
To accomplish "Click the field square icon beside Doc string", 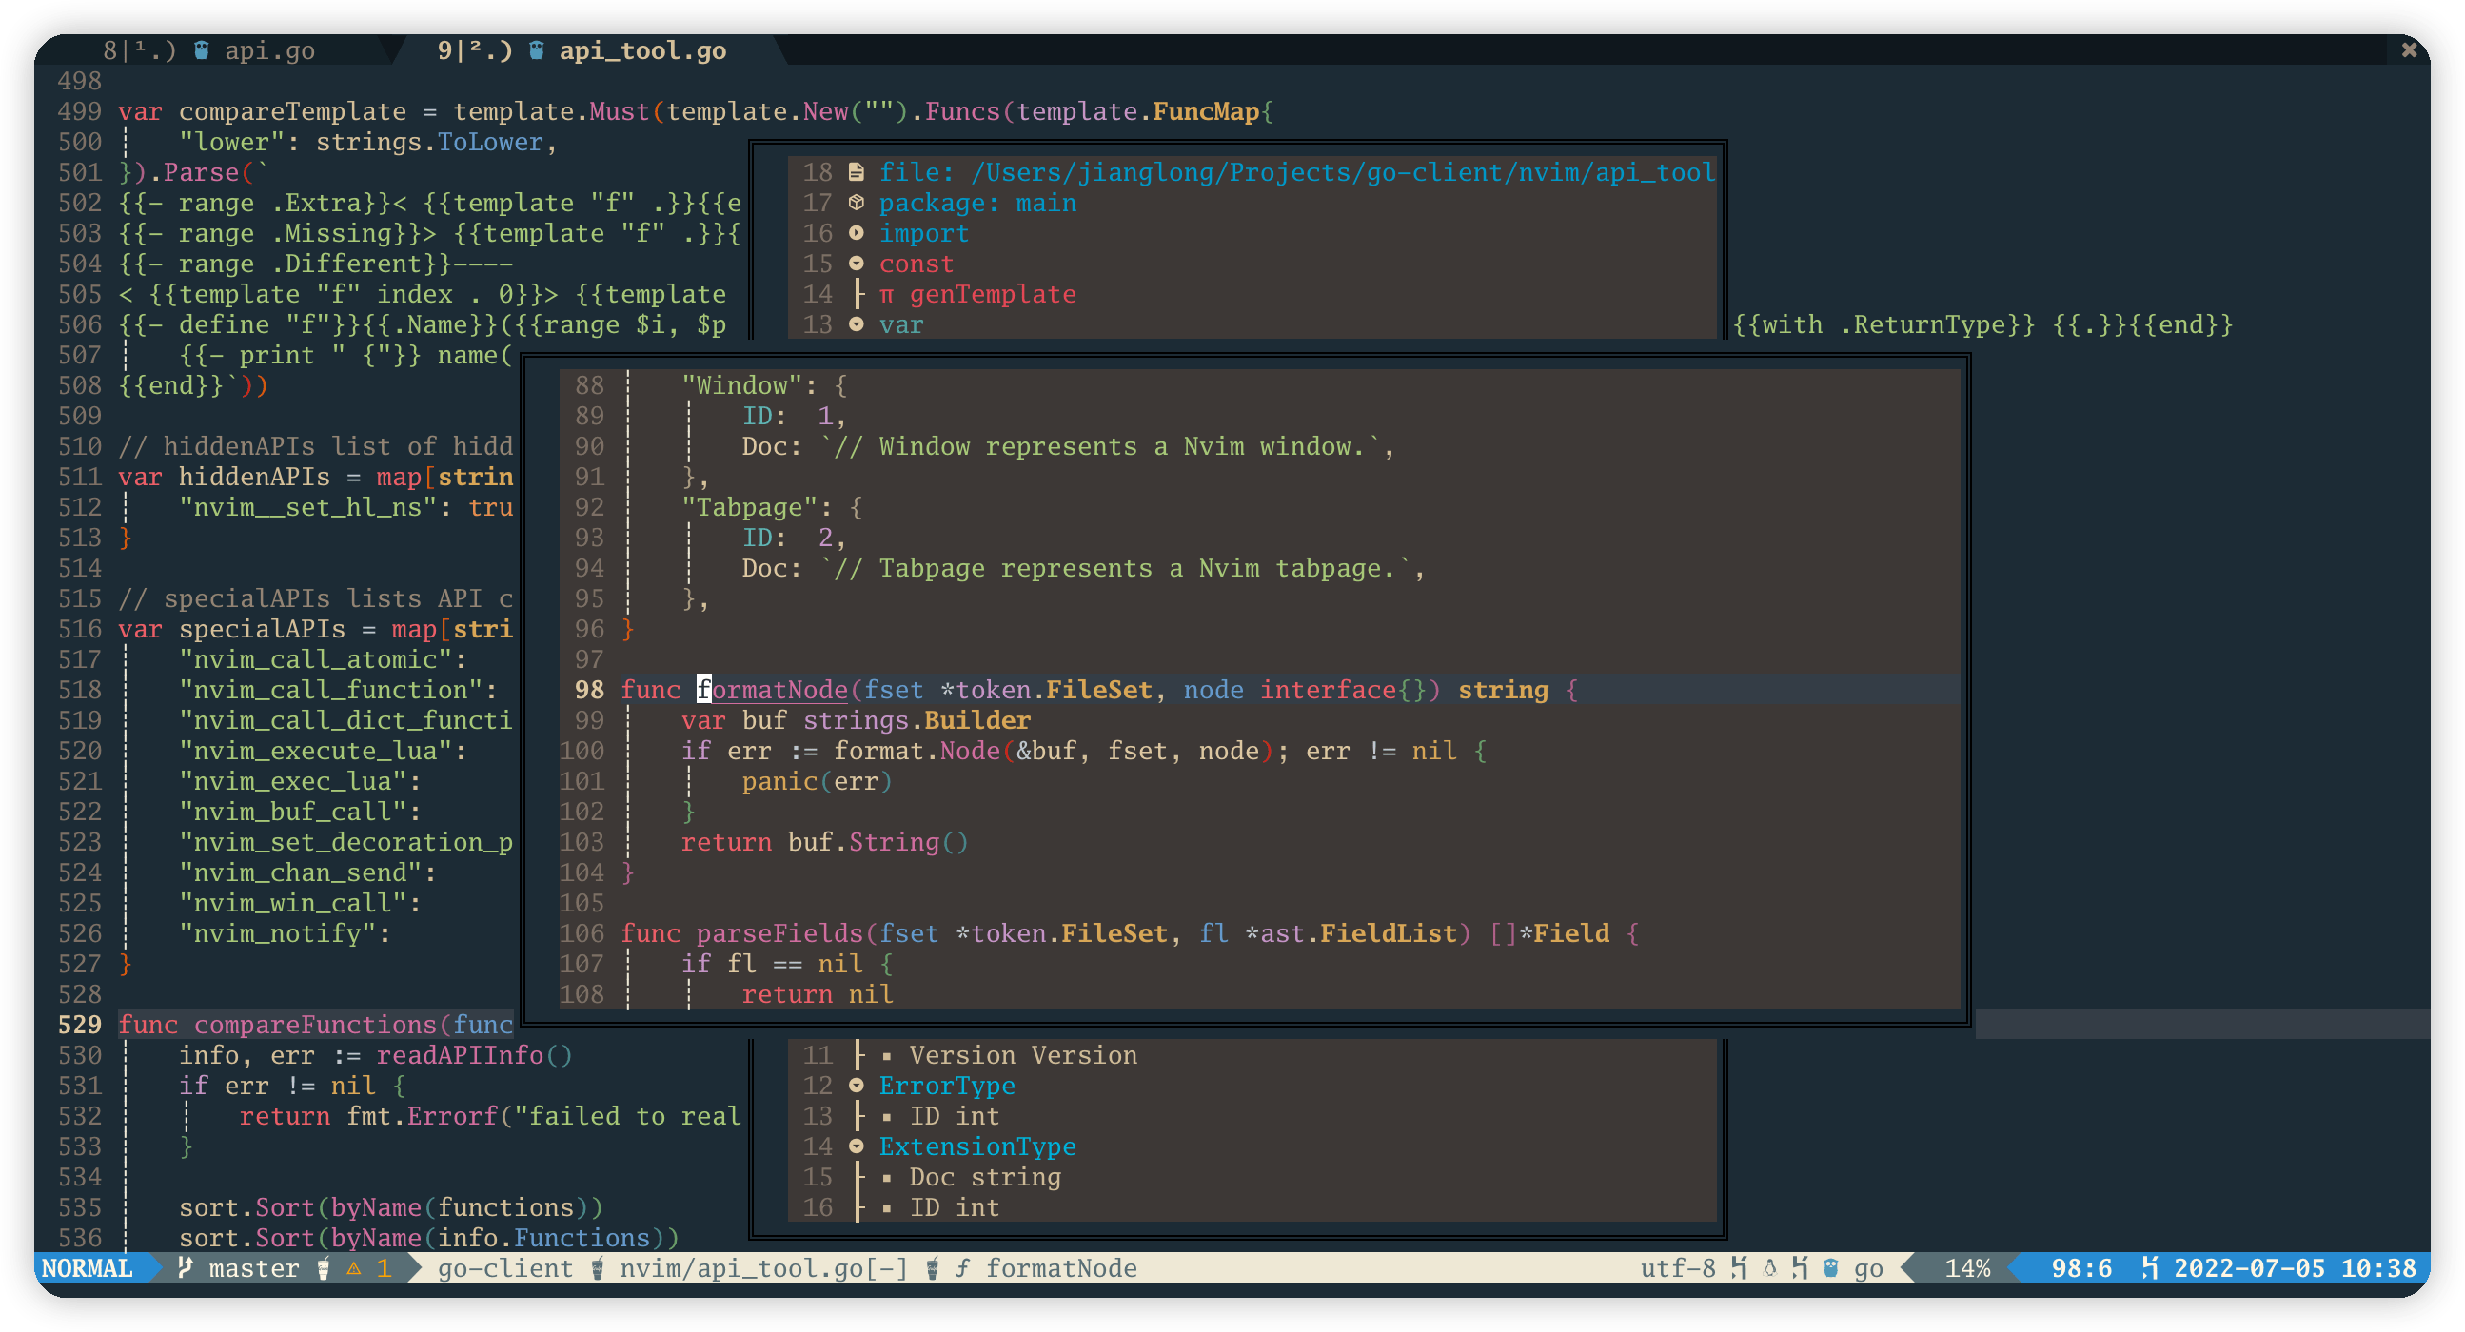I will pos(887,1180).
